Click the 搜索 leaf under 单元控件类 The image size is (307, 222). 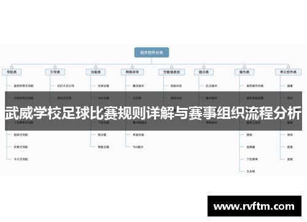coord(290,86)
